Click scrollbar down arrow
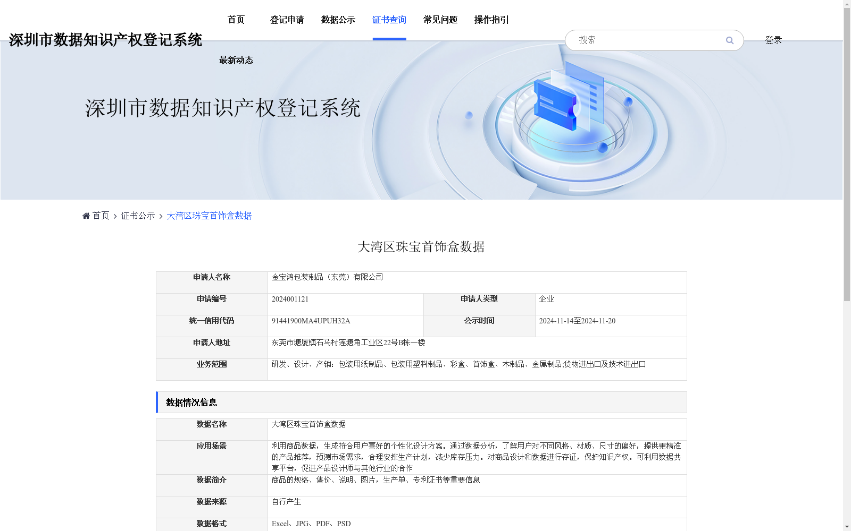The image size is (851, 531). coord(847,527)
